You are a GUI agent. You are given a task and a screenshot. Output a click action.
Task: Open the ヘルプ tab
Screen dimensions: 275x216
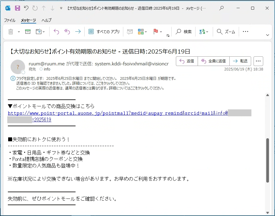coord(47,20)
